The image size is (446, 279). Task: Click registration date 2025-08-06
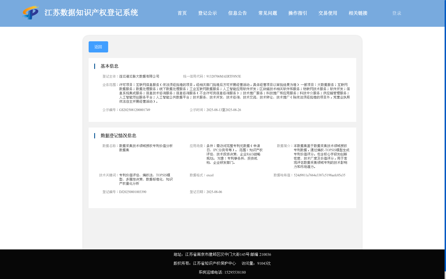pyautogui.click(x=214, y=192)
